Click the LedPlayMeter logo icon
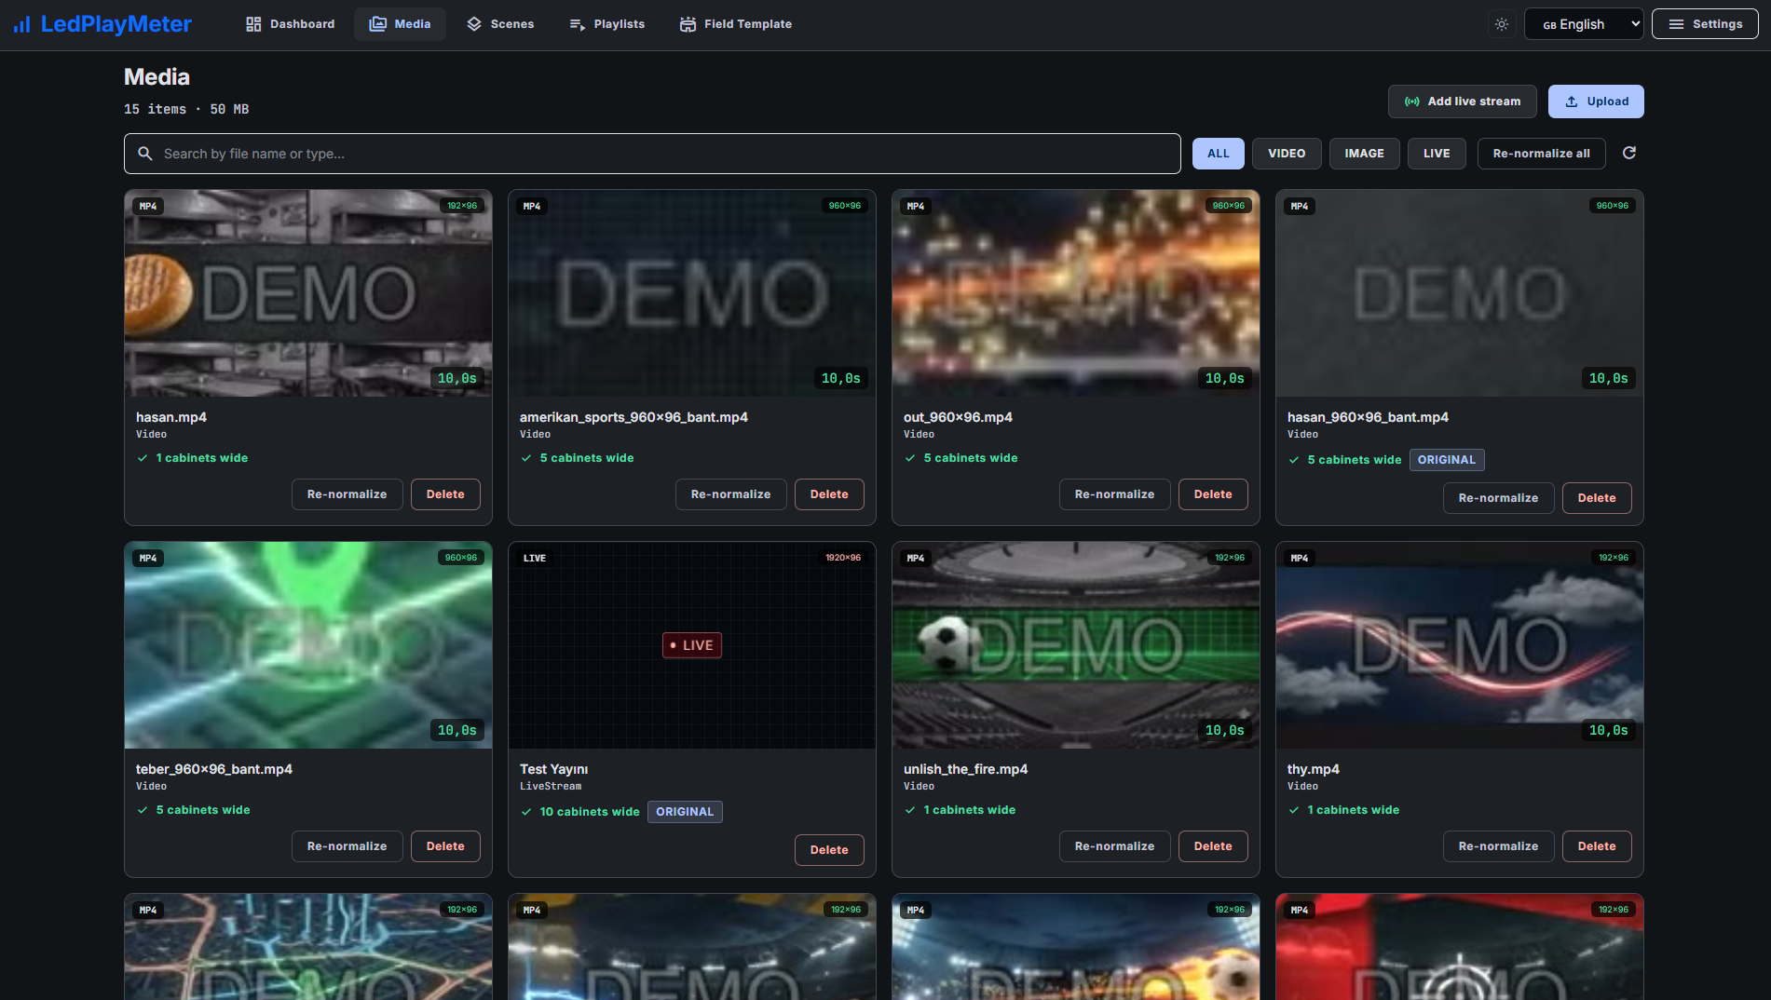This screenshot has width=1771, height=1000. pyautogui.click(x=22, y=24)
